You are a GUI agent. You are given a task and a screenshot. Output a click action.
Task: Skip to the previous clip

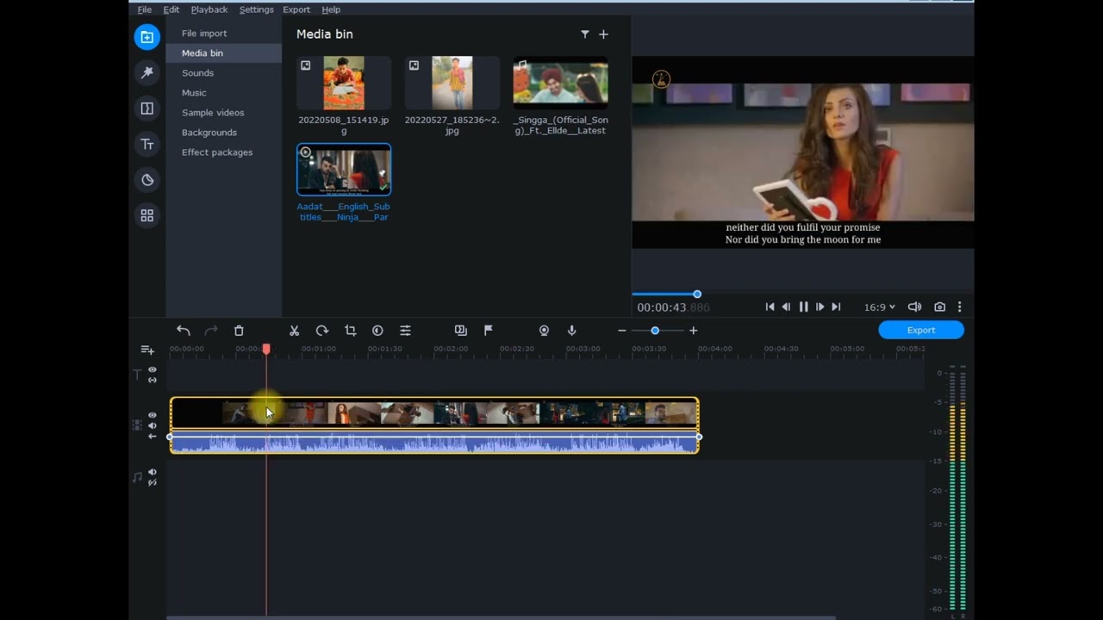coord(770,307)
